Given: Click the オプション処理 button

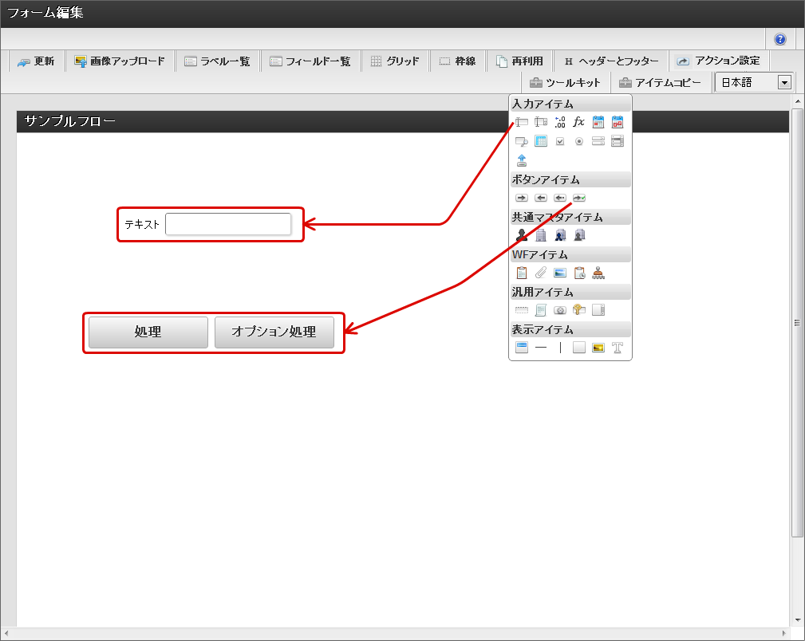Looking at the screenshot, I should (x=274, y=332).
